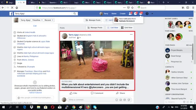This screenshot has width=196, height=110.
Task: Go back in browser history
Action: coord(3,8)
